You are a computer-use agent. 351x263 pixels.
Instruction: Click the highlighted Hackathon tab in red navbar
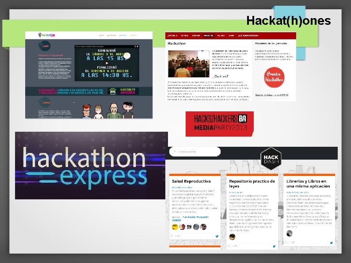(x=208, y=36)
